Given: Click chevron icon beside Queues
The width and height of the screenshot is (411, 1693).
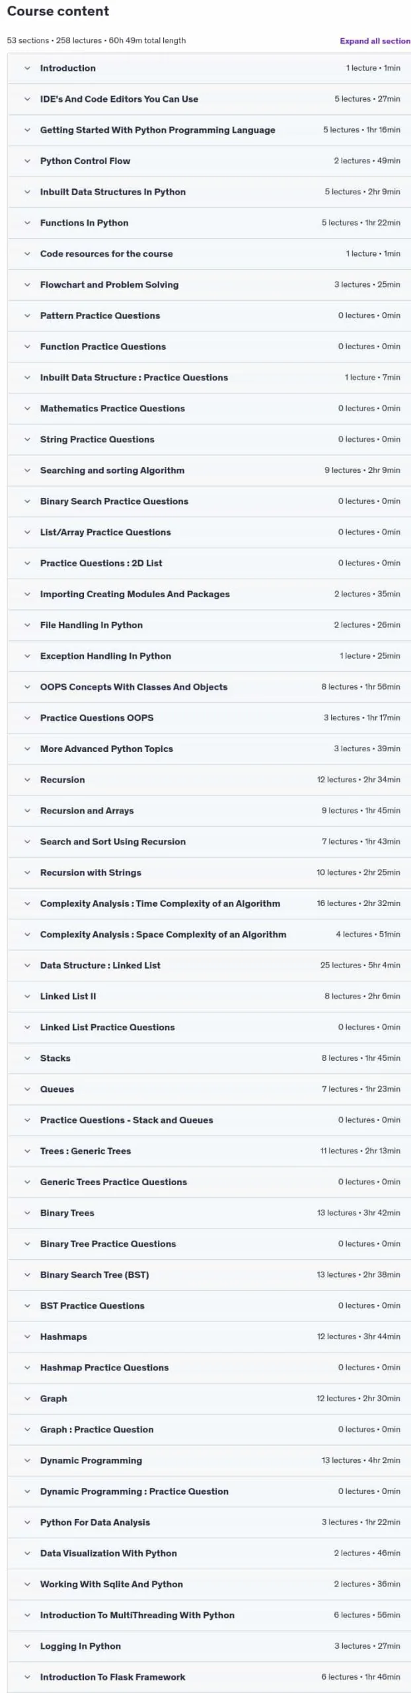Looking at the screenshot, I should (27, 1089).
